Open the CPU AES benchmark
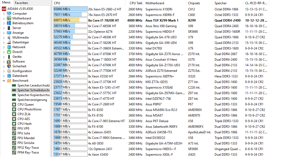 tap(24, 119)
